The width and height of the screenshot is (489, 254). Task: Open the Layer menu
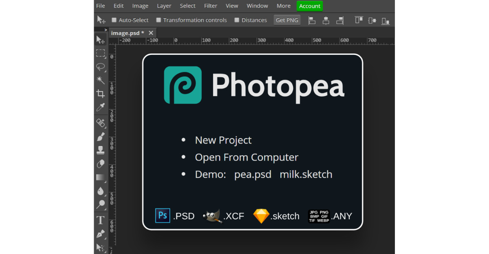pyautogui.click(x=164, y=6)
